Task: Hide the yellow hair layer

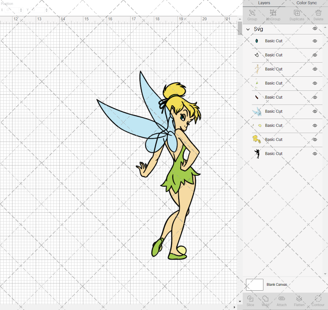Action: click(x=315, y=139)
